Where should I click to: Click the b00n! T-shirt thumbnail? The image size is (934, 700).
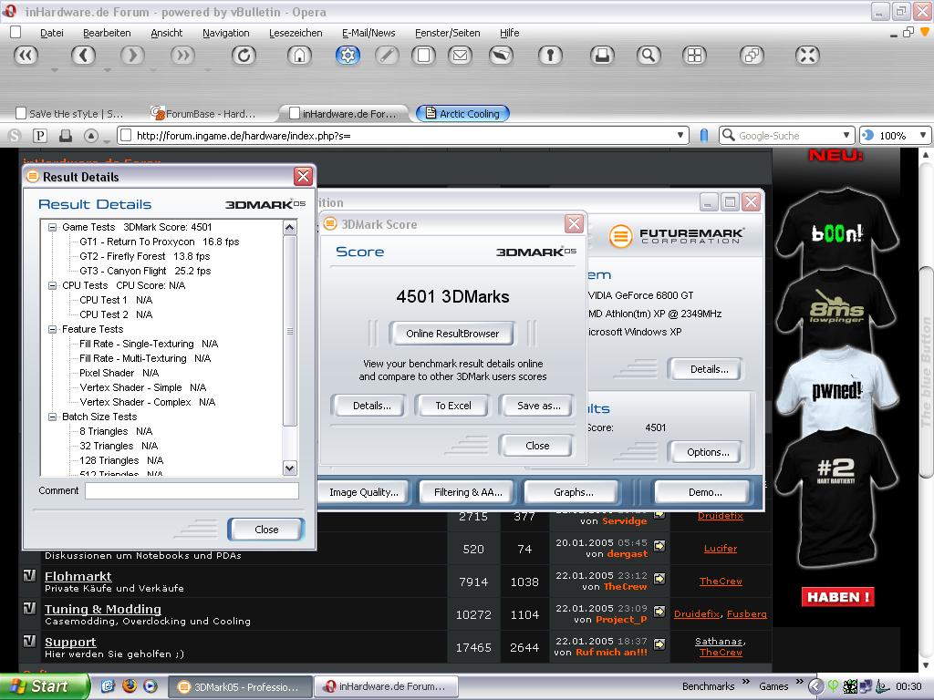pos(836,229)
